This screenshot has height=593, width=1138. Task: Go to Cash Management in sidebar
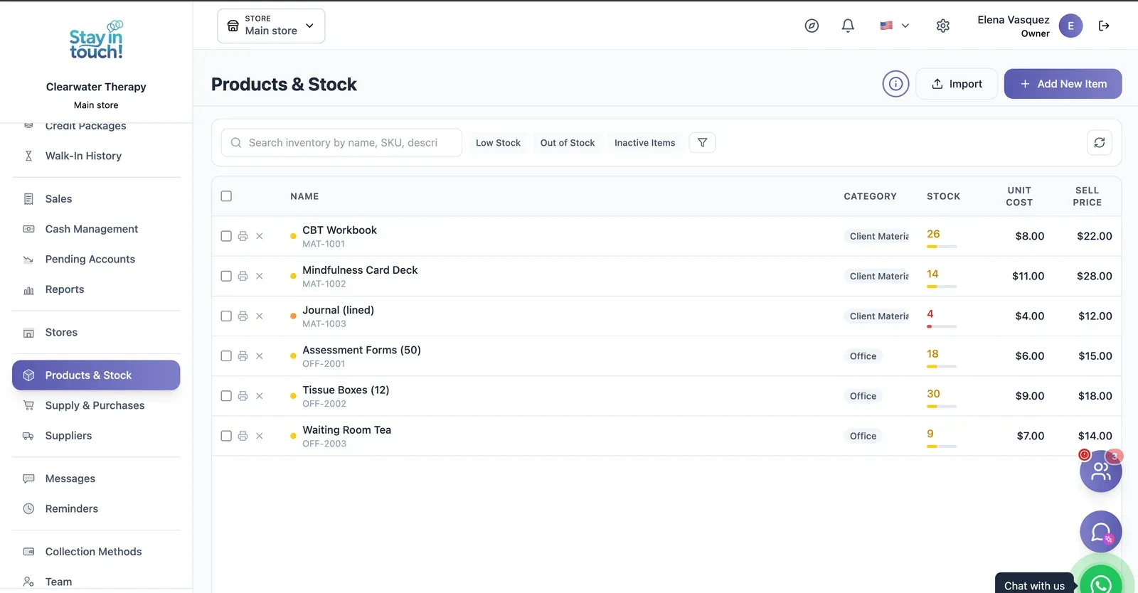96,229
